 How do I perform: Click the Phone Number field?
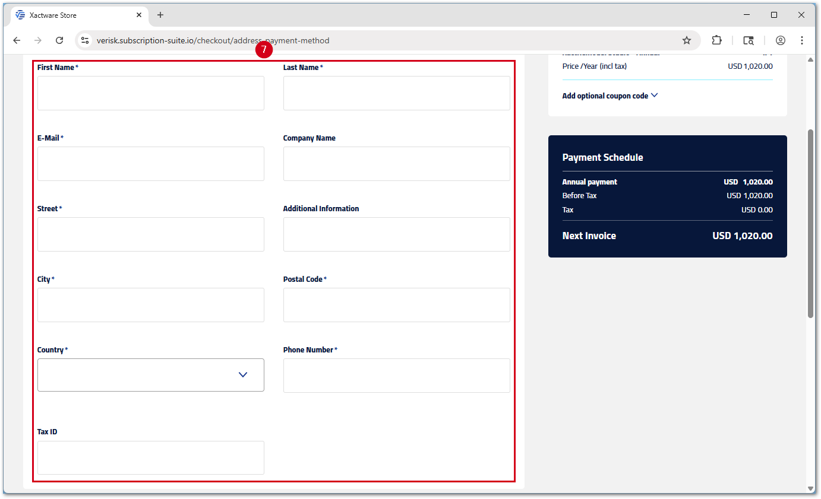396,376
